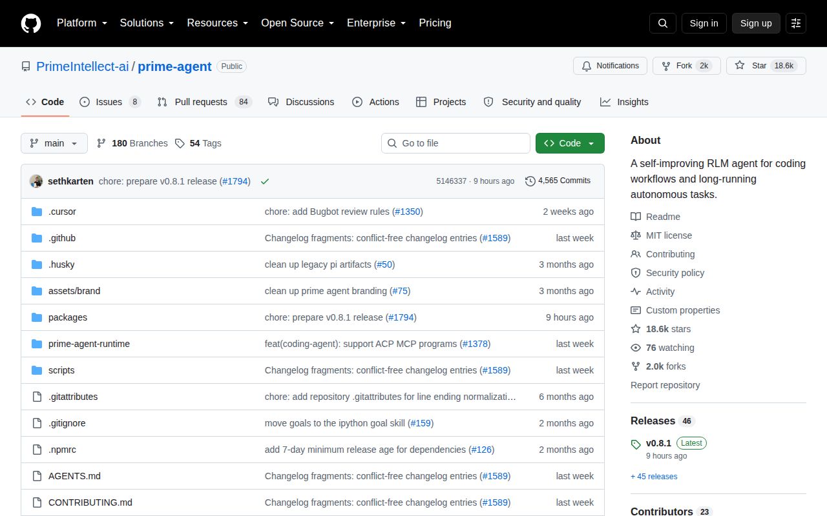Image resolution: width=827 pixels, height=516 pixels.
Task: Open the 4,565 Commits link
Action: (558, 181)
